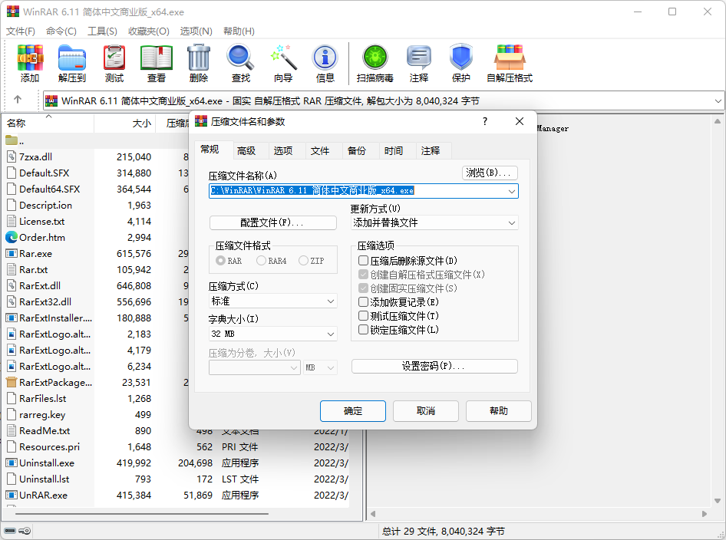Click the 添加 (Add) toolbar icon
This screenshot has height=540, width=726.
pos(30,63)
